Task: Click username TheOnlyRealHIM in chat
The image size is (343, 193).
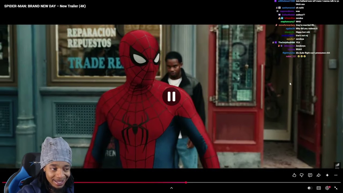Action: pos(286,43)
